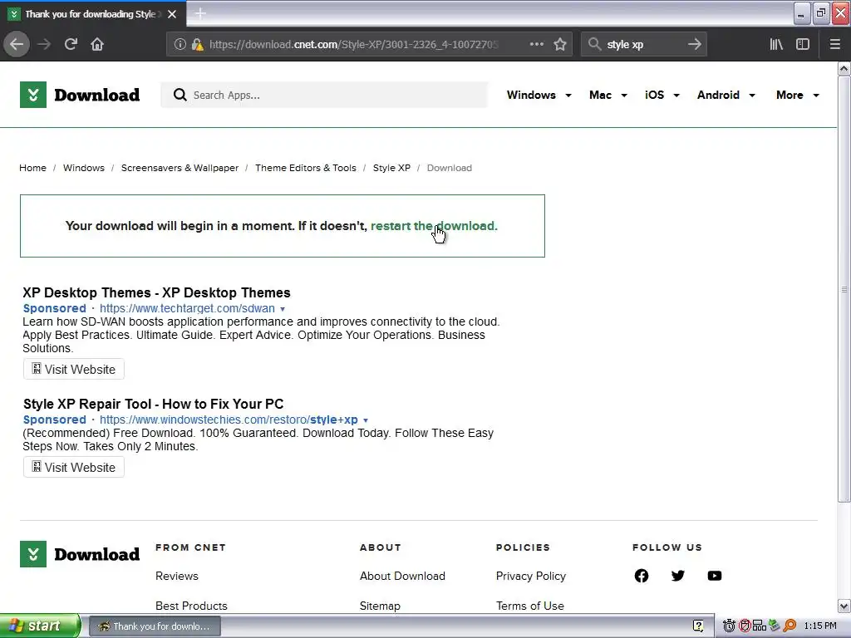Open CNET YouTube channel icon
Viewport: 851px width, 638px height.
[714, 576]
